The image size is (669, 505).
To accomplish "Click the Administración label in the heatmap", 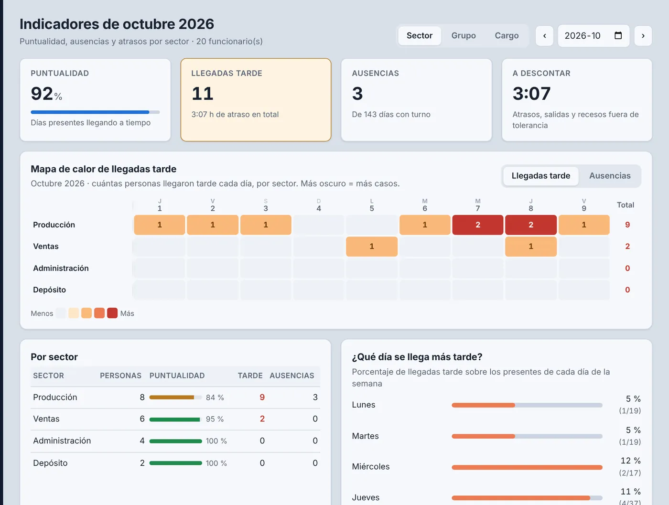I will (x=61, y=269).
